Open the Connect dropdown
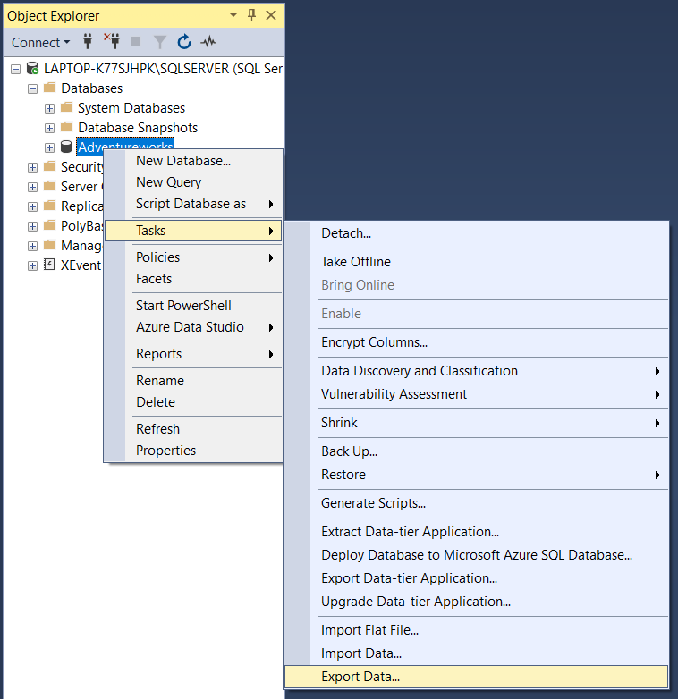 pos(40,42)
